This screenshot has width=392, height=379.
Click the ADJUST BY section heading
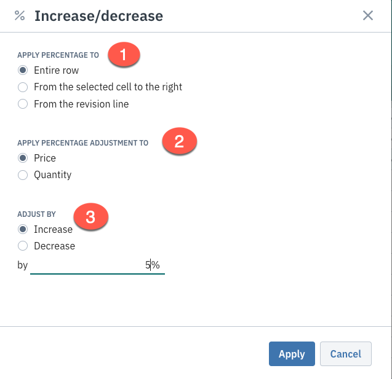(x=36, y=214)
